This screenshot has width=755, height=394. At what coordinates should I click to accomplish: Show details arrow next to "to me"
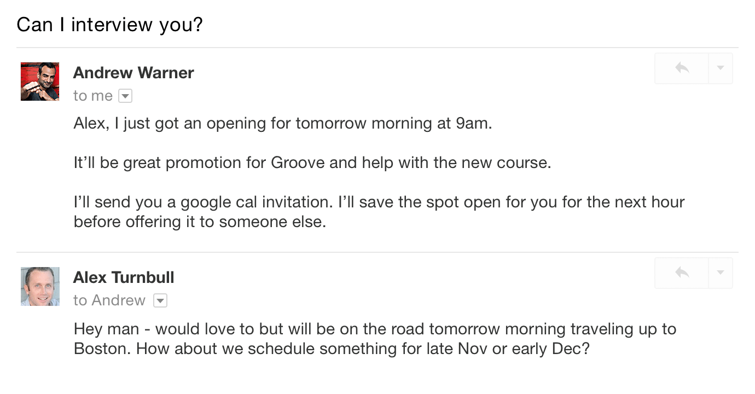click(125, 96)
